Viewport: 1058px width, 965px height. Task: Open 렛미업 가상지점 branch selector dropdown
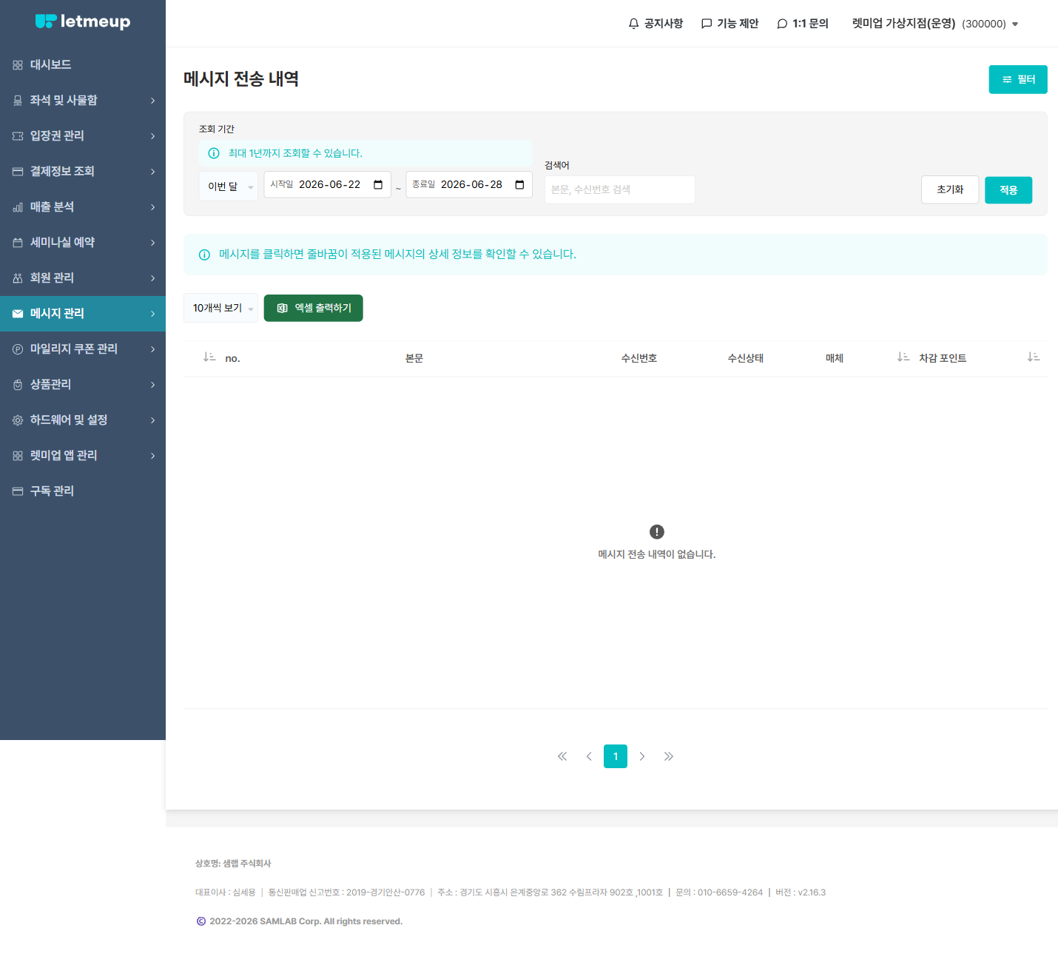pyautogui.click(x=935, y=24)
